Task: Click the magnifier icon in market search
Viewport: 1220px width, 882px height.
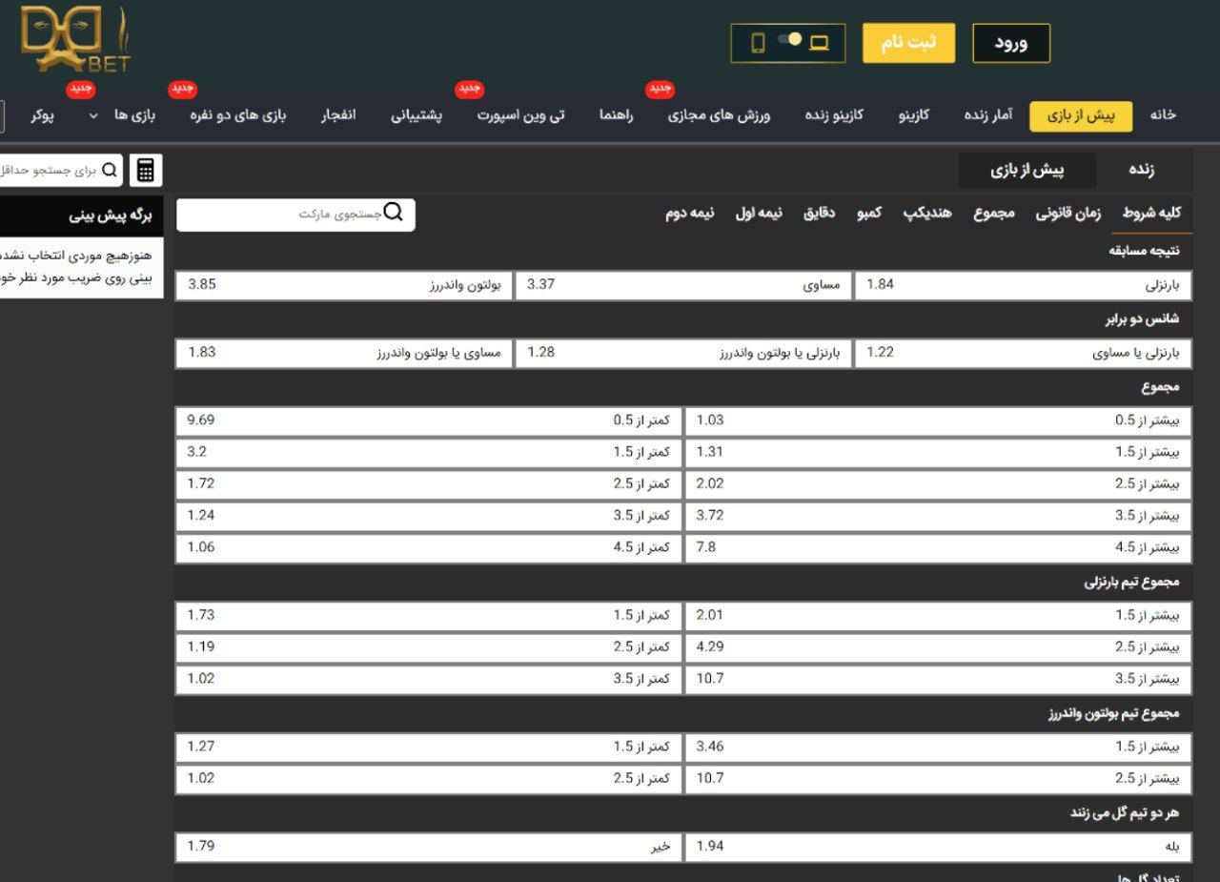Action: [393, 213]
